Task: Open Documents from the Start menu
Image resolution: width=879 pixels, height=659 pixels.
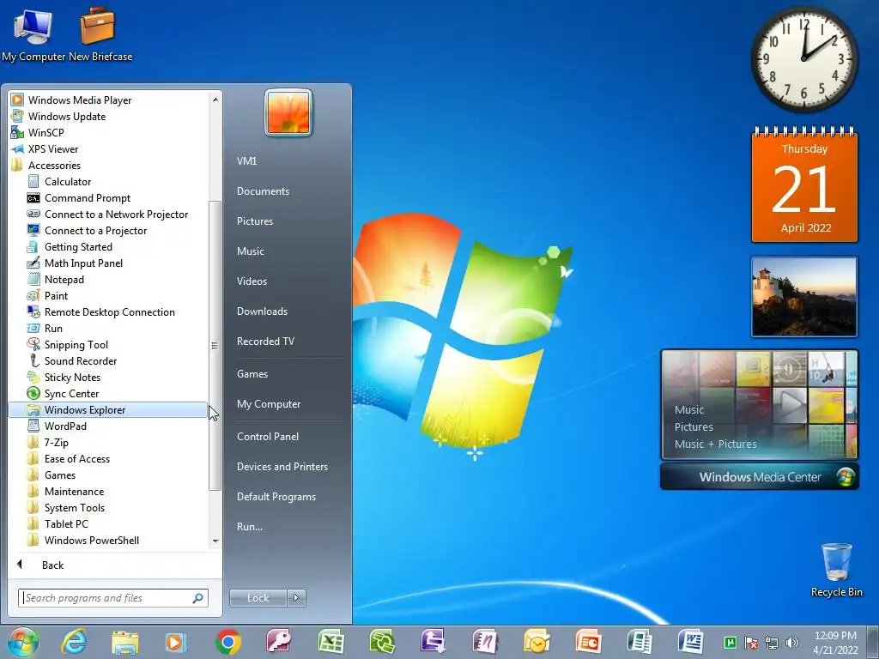Action: click(x=263, y=191)
